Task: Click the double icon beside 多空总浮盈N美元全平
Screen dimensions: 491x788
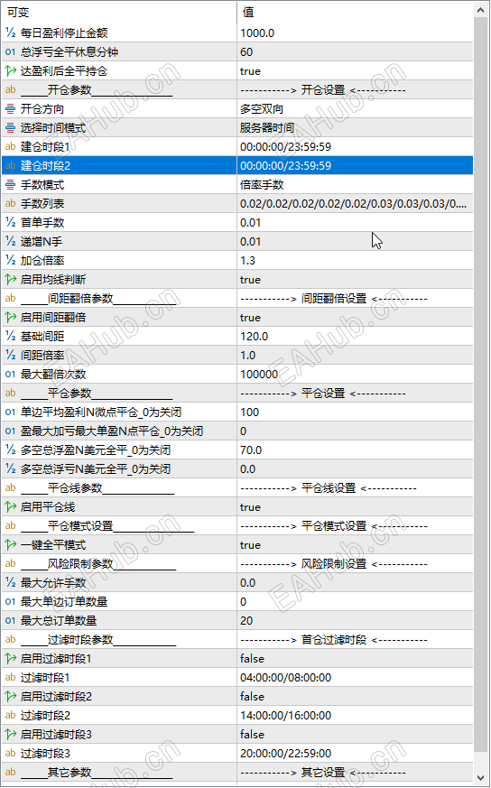Action: [x=10, y=450]
